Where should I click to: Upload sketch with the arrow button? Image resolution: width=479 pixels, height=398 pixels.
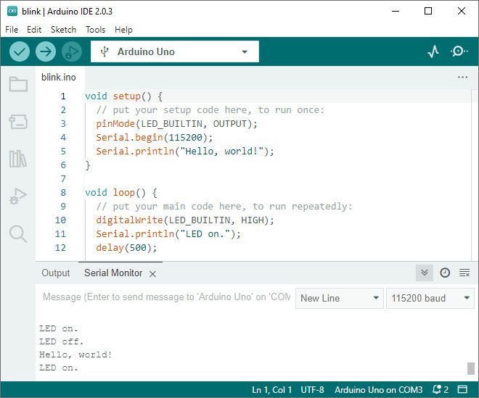pyautogui.click(x=46, y=51)
